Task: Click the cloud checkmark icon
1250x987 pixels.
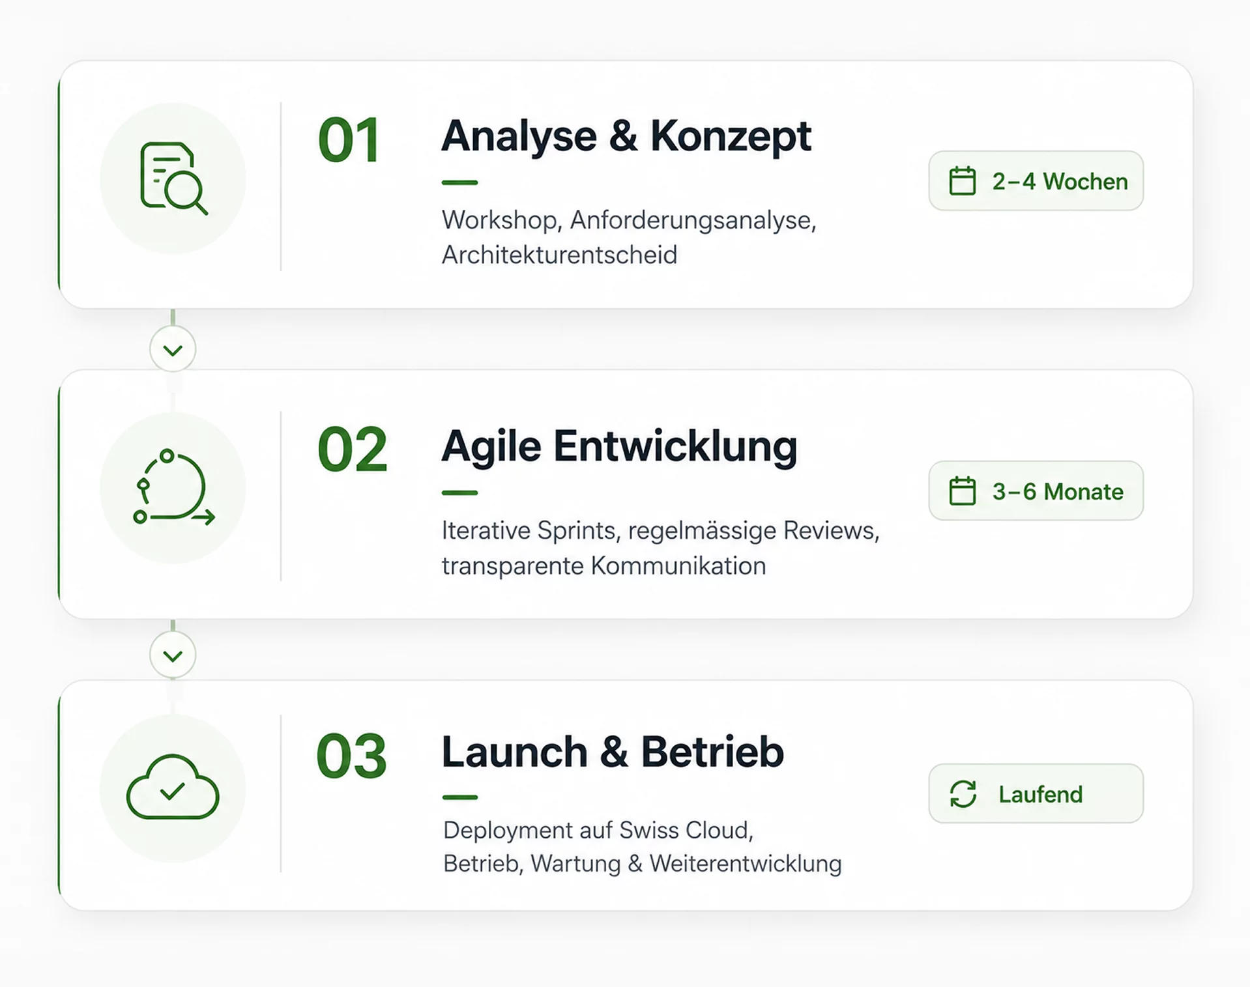Action: (173, 787)
